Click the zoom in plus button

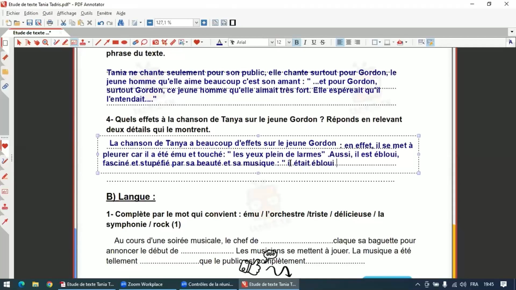[204, 23]
